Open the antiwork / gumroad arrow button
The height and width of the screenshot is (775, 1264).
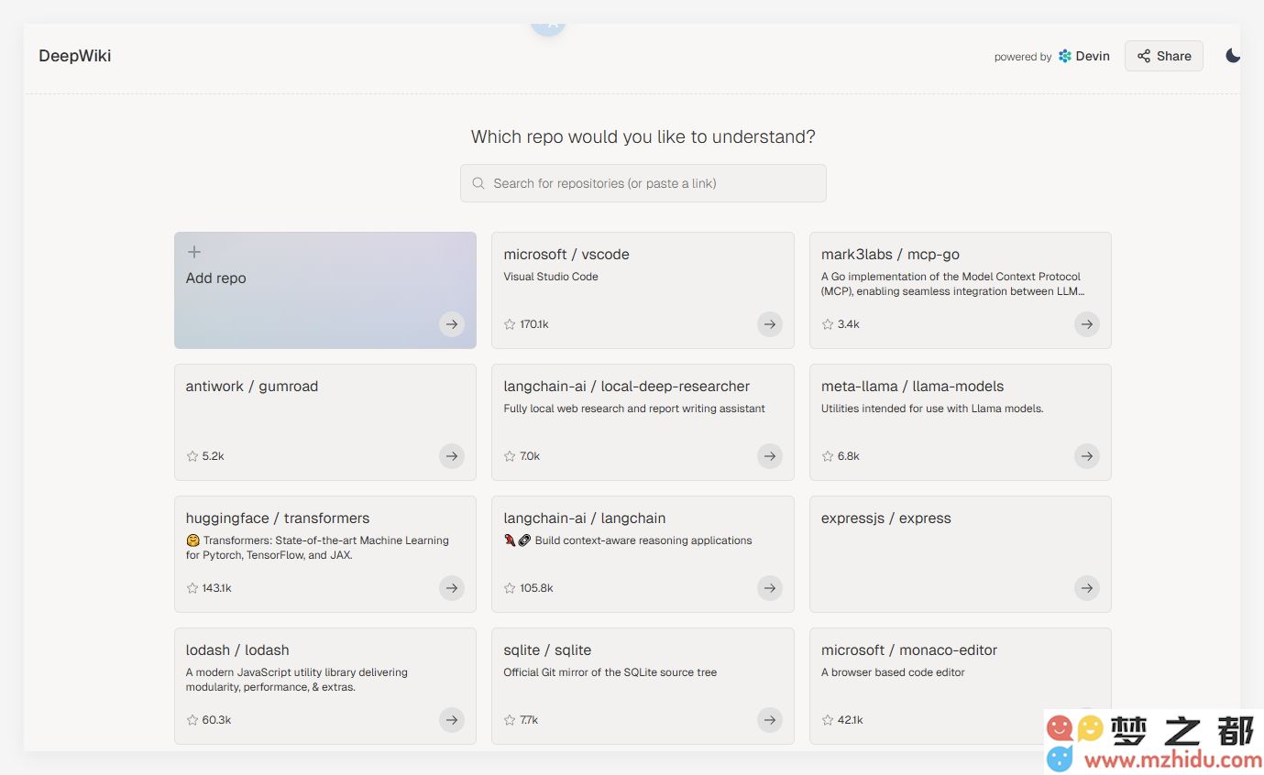tap(451, 455)
